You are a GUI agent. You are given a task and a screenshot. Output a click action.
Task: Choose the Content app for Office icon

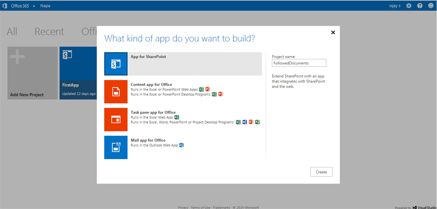[116, 91]
